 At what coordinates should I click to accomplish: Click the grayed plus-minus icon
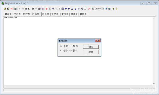(60, 9)
